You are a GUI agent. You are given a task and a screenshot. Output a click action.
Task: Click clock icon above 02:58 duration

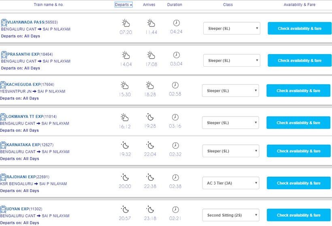tap(175, 85)
